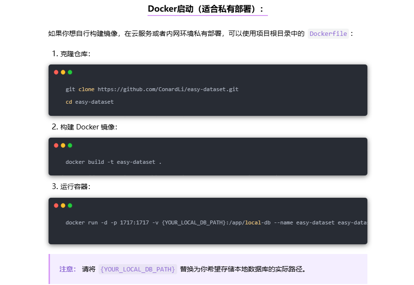Click the yellow dot in the docker build code block
The image size is (414, 285).
[x=63, y=145]
